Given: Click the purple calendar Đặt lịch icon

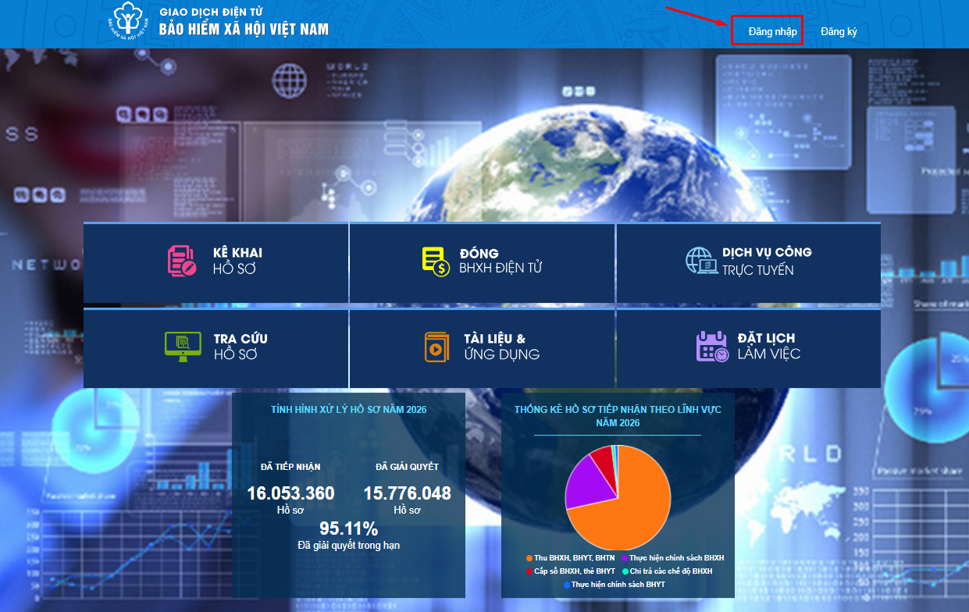Looking at the screenshot, I should [712, 346].
